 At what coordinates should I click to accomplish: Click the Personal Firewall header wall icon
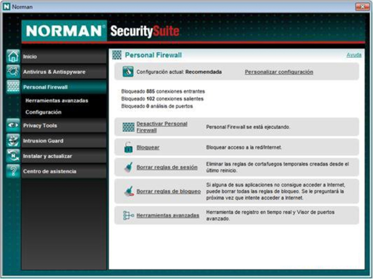click(x=117, y=55)
